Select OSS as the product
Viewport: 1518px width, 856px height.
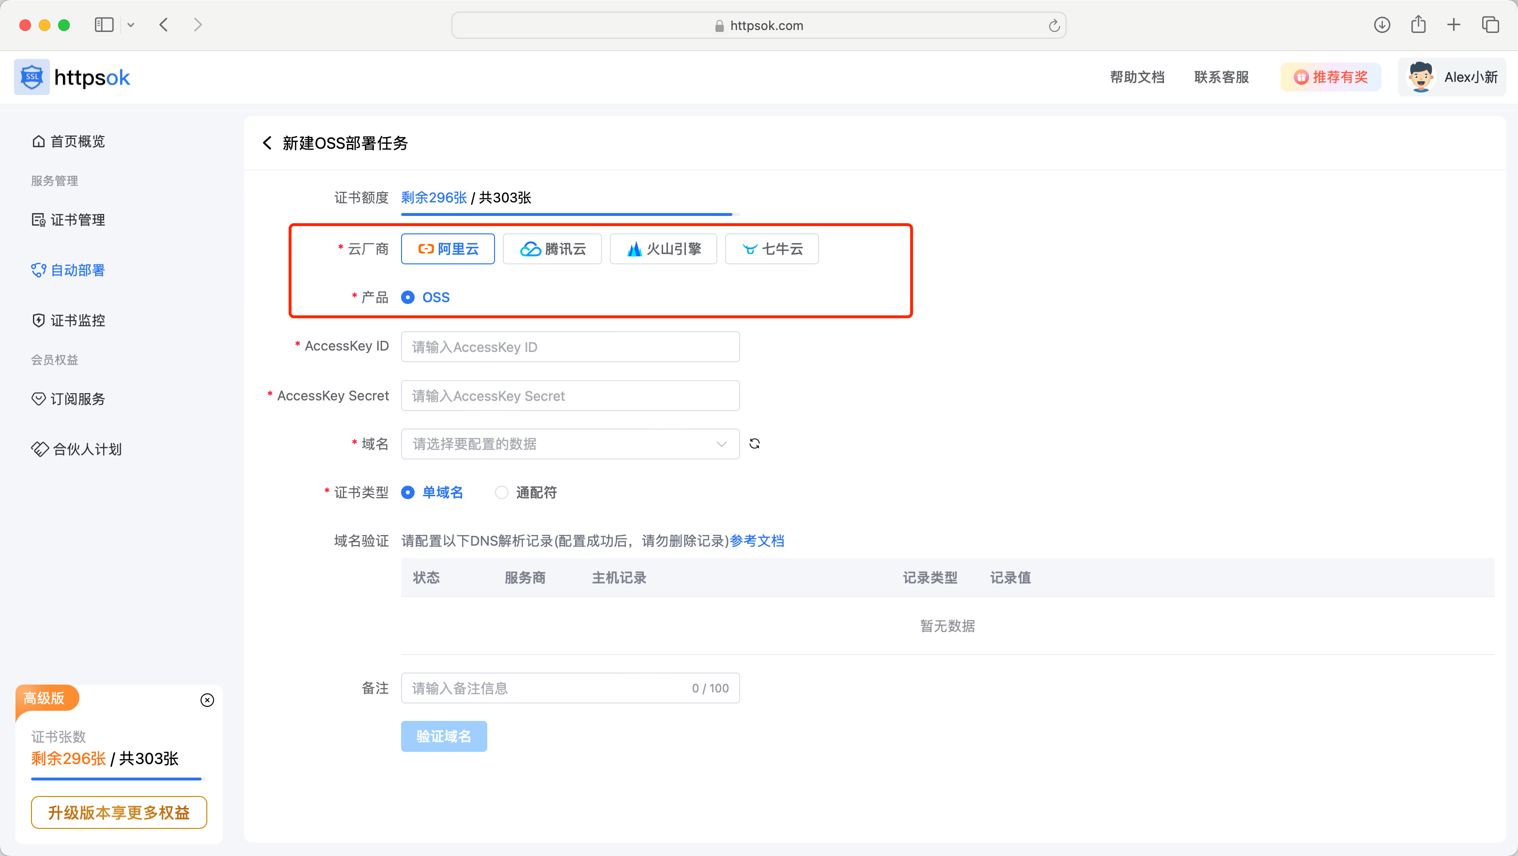[408, 297]
